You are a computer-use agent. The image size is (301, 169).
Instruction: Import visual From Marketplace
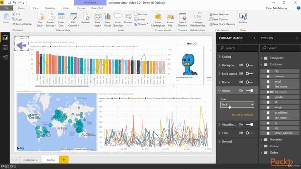coord(158,20)
